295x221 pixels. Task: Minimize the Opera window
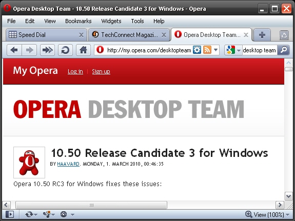[x=263, y=9]
